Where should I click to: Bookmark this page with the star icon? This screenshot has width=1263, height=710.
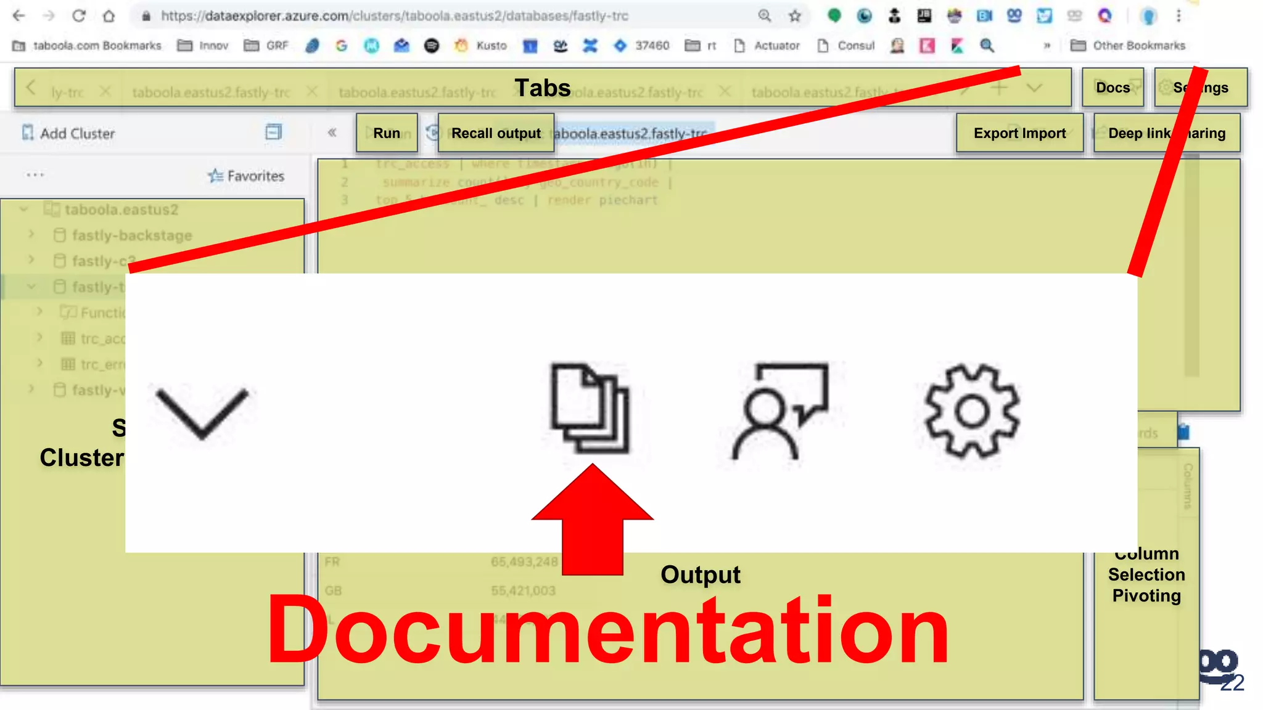pos(795,16)
